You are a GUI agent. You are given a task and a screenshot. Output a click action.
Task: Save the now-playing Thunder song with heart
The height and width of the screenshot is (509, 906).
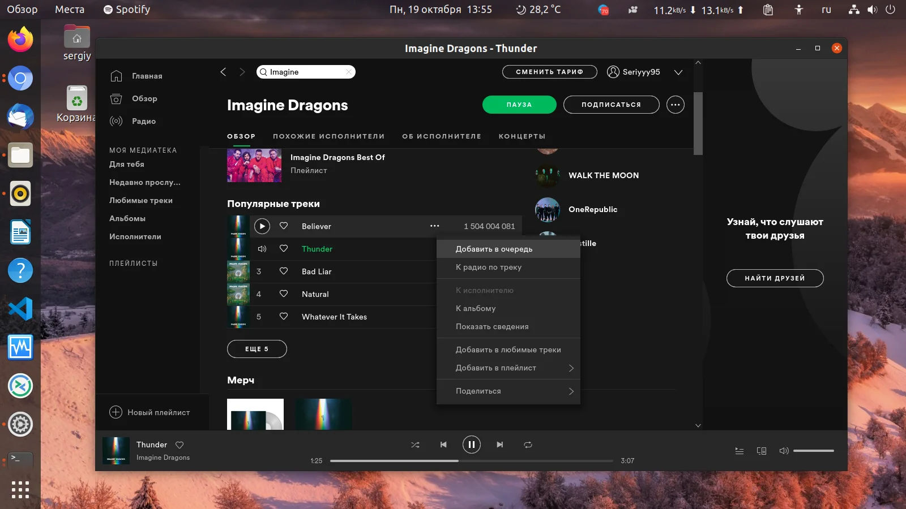pos(180,445)
